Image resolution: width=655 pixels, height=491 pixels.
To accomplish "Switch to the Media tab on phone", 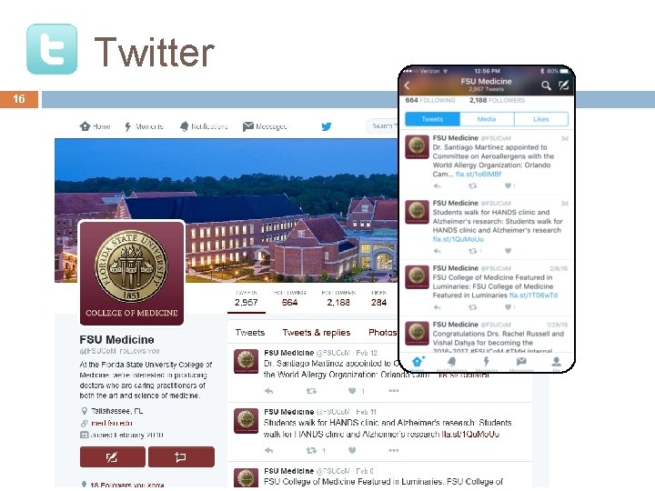I will 487,119.
